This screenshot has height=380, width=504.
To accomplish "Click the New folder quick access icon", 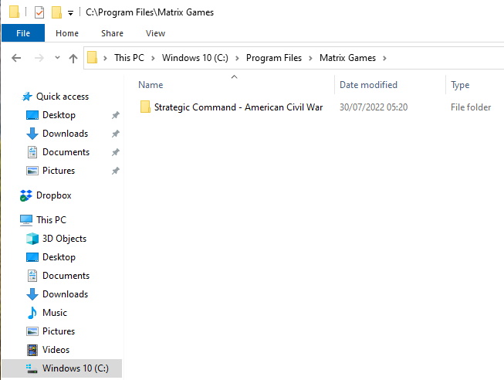I will coord(56,12).
